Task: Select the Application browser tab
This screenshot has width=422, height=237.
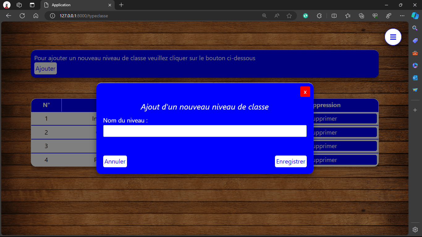Action: click(x=78, y=5)
